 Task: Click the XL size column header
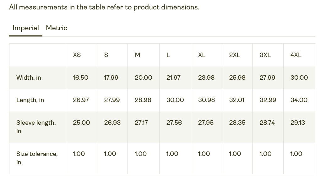click(x=202, y=55)
